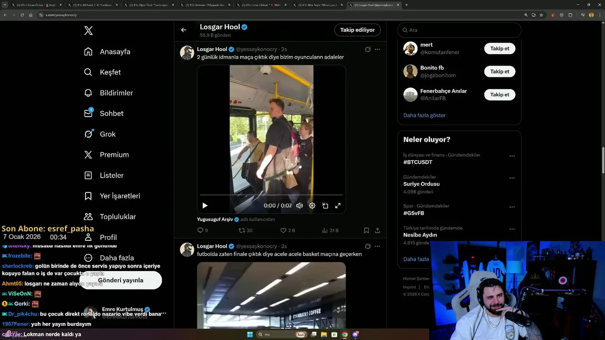Screen dimensions: 605x340
Task: Mute the video volume icon
Action: 299,205
